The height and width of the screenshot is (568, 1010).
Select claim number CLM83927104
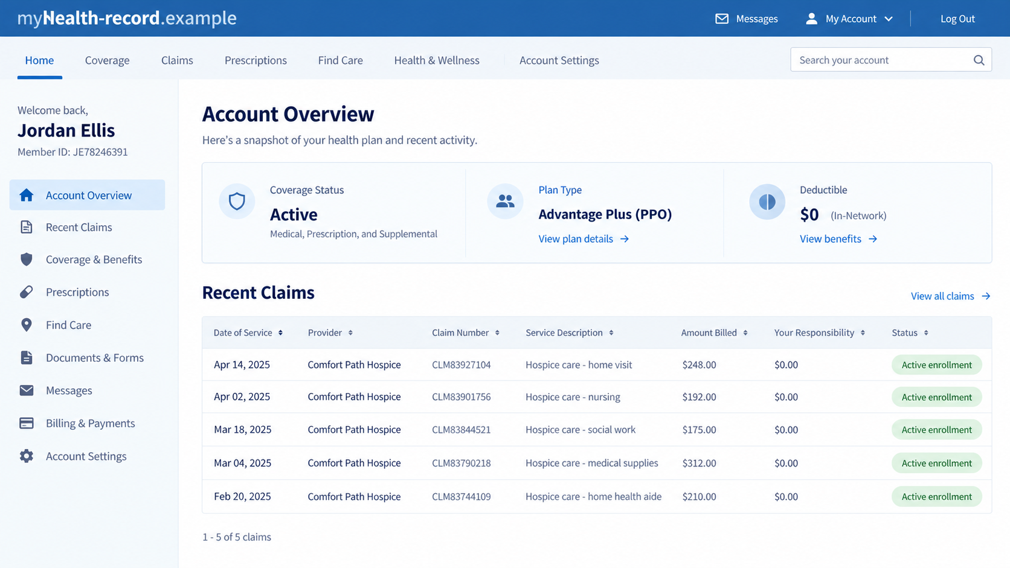[462, 365]
